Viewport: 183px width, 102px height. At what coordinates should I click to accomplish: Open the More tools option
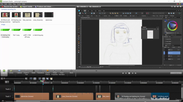71,72
